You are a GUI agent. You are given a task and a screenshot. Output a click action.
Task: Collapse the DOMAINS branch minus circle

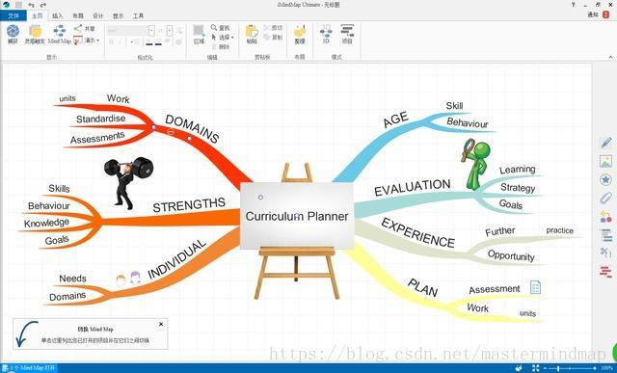pos(171,132)
